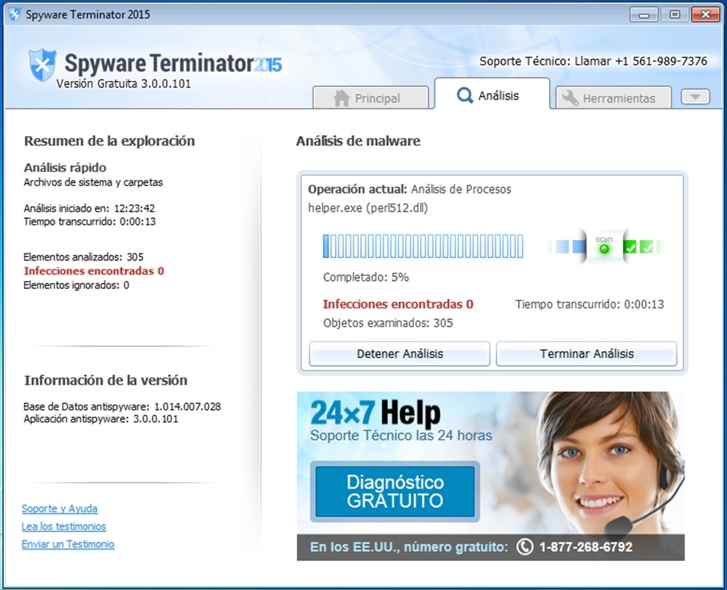The image size is (727, 590).
Task: Click 'Operación actual: Análisis de Procesos' text
Action: (410, 190)
